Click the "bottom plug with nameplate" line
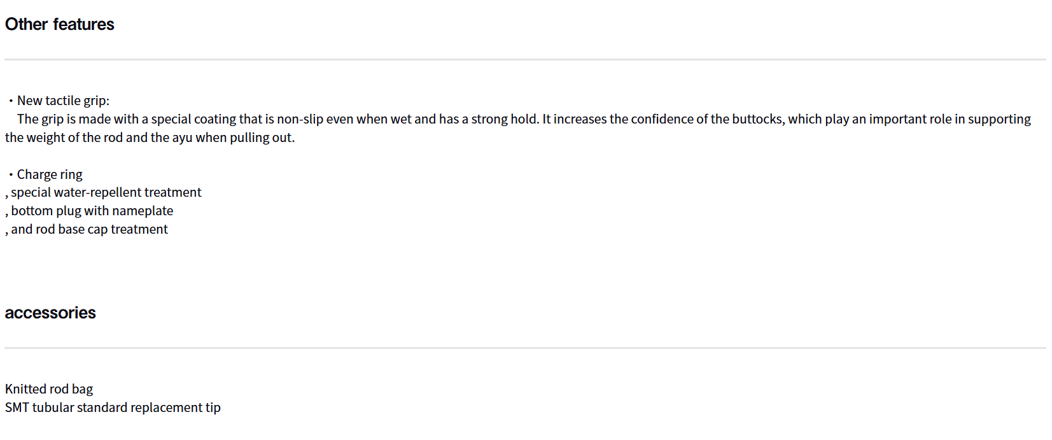This screenshot has height=440, width=1052. (x=92, y=211)
